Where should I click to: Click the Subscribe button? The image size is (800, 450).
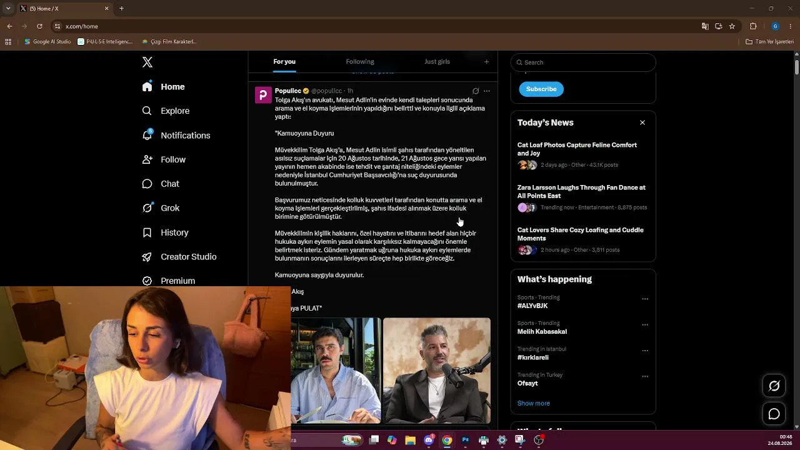(541, 89)
